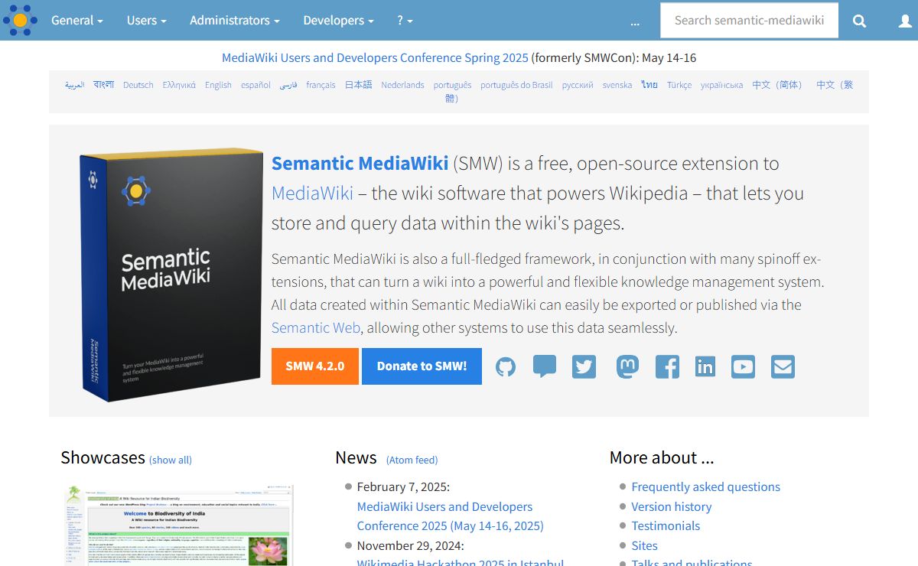Switch language to español
This screenshot has height=566, width=918.
256,85
